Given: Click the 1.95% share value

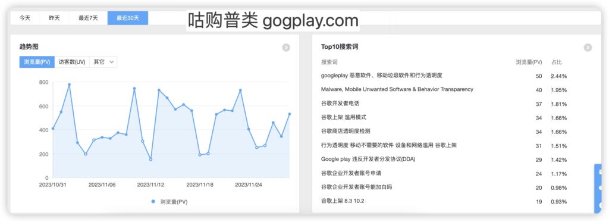Looking at the screenshot, I should pos(559,90).
